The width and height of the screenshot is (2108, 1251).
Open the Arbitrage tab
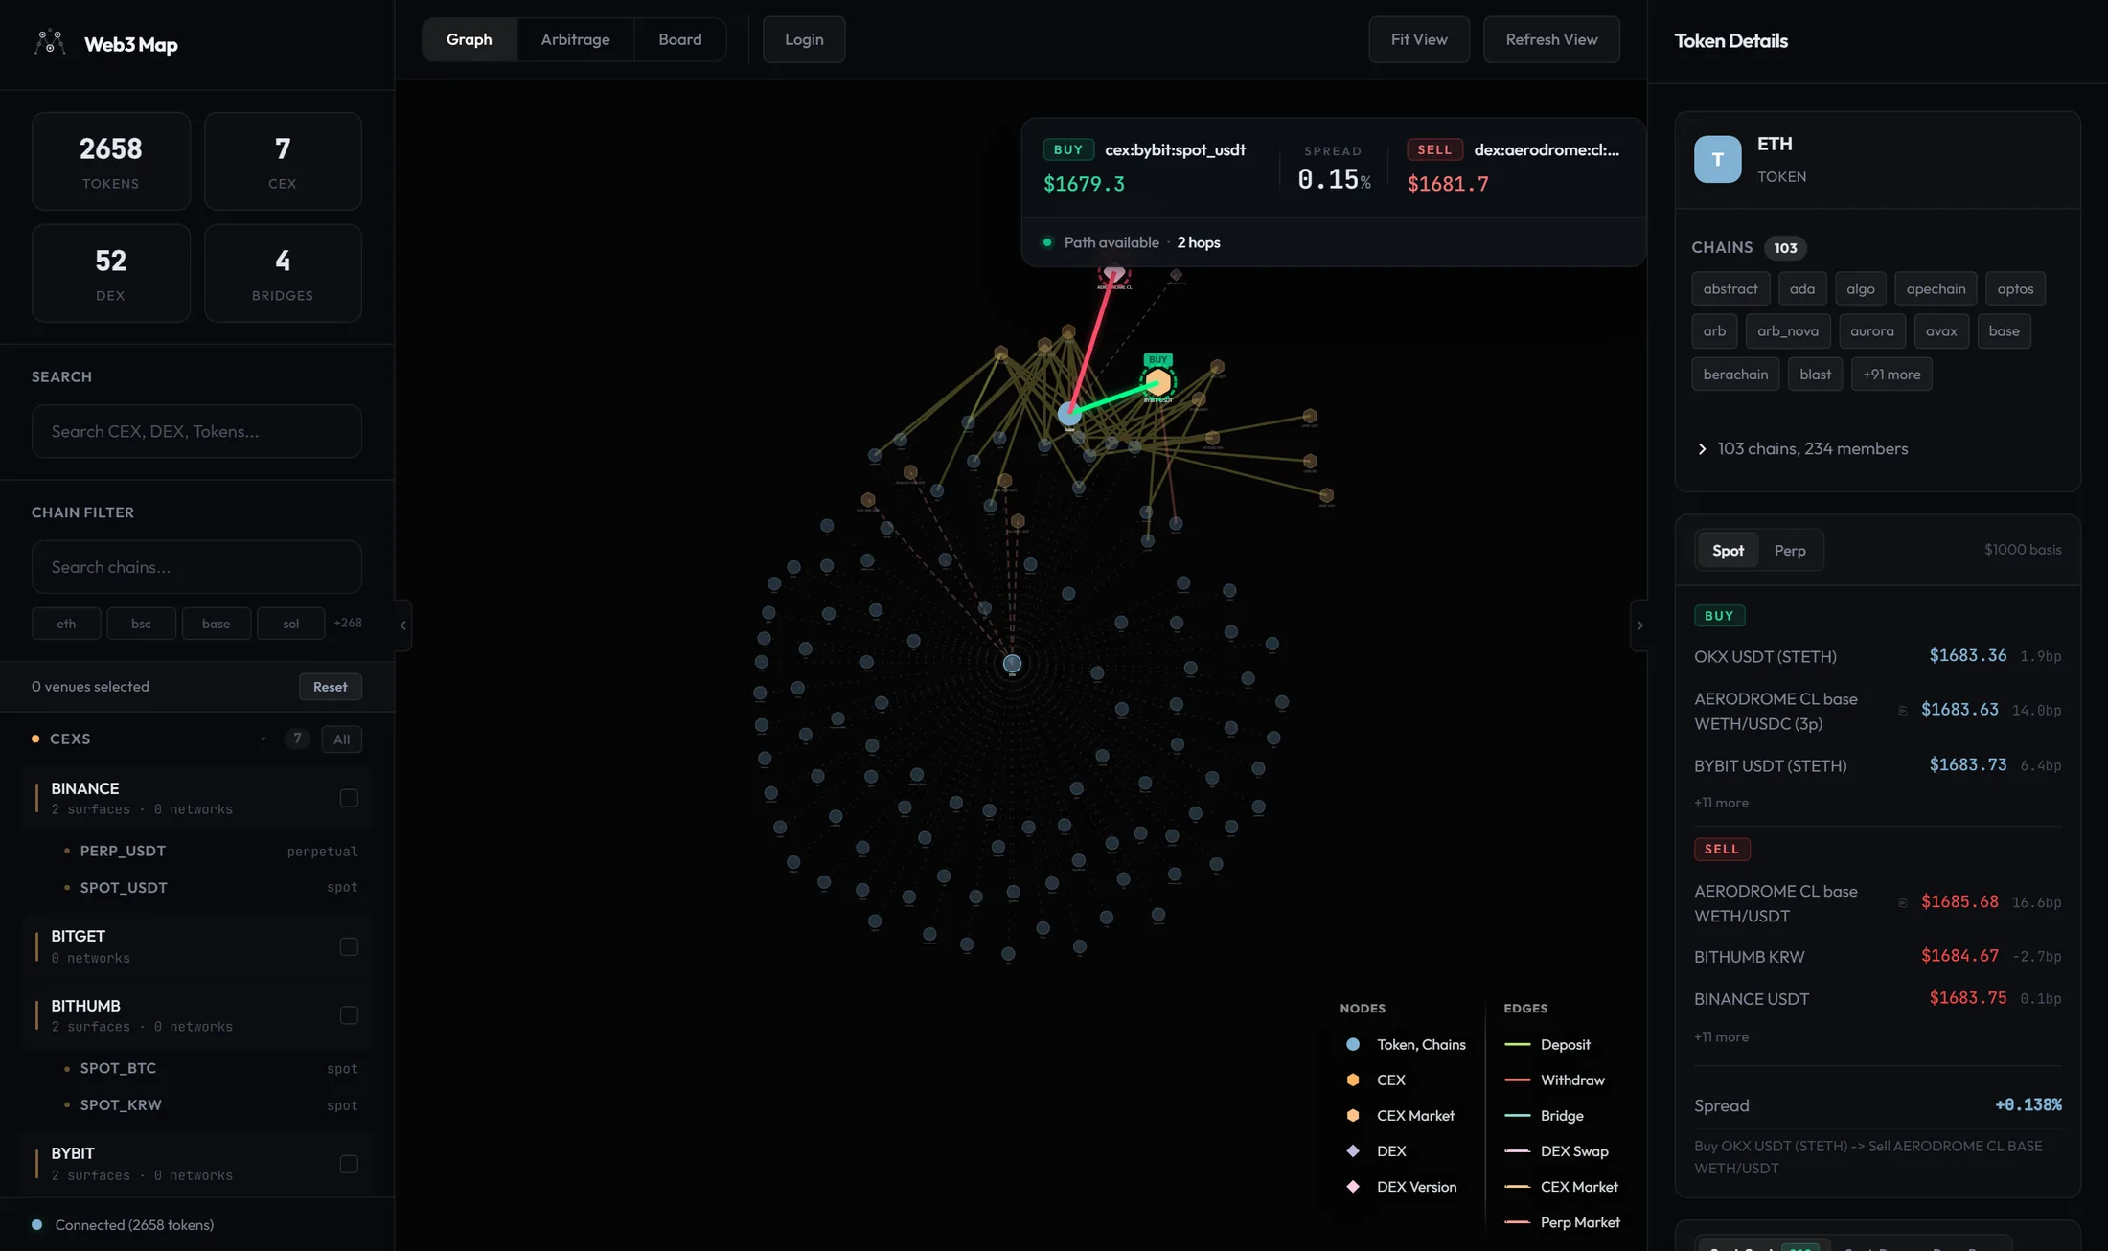pos(575,39)
